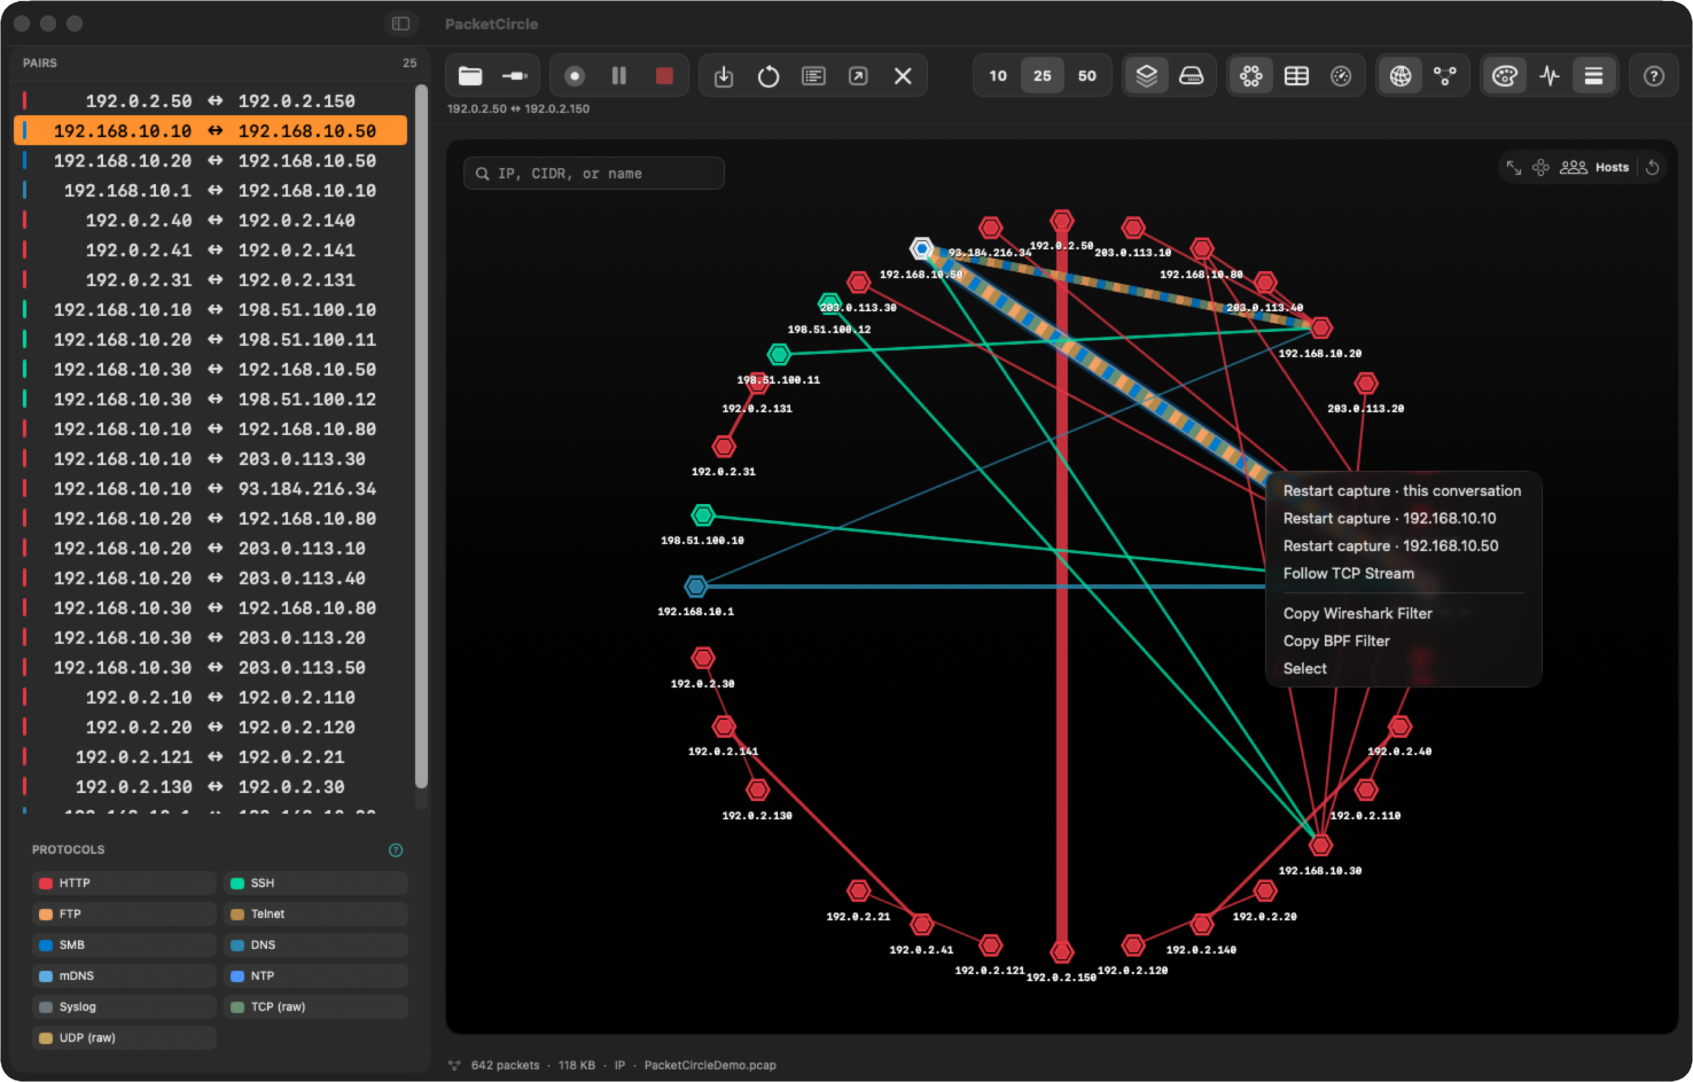Toggle the color palette icon
Screen dimensions: 1693x1082
click(x=1505, y=76)
